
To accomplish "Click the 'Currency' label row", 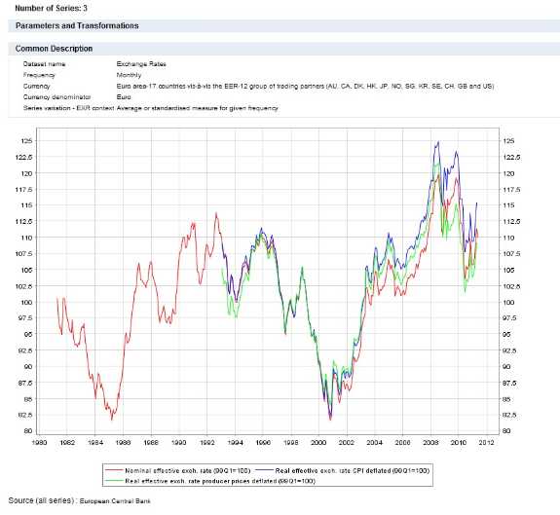I will 36,86.
